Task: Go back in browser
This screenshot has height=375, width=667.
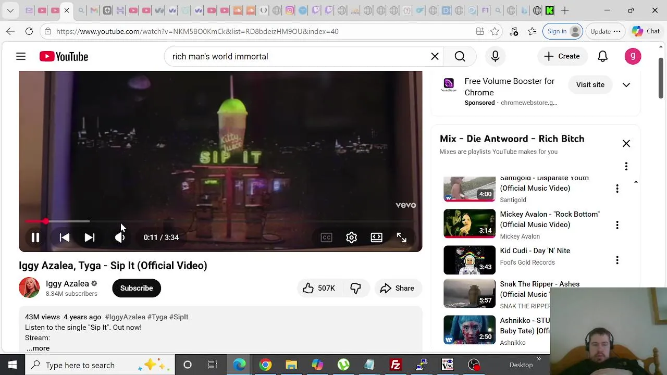Action: point(10,31)
